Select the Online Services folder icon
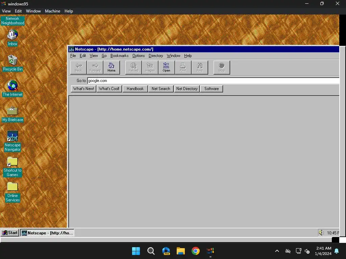This screenshot has height=259, width=346. point(13,192)
